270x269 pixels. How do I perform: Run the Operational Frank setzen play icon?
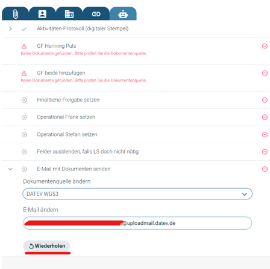tap(24, 117)
